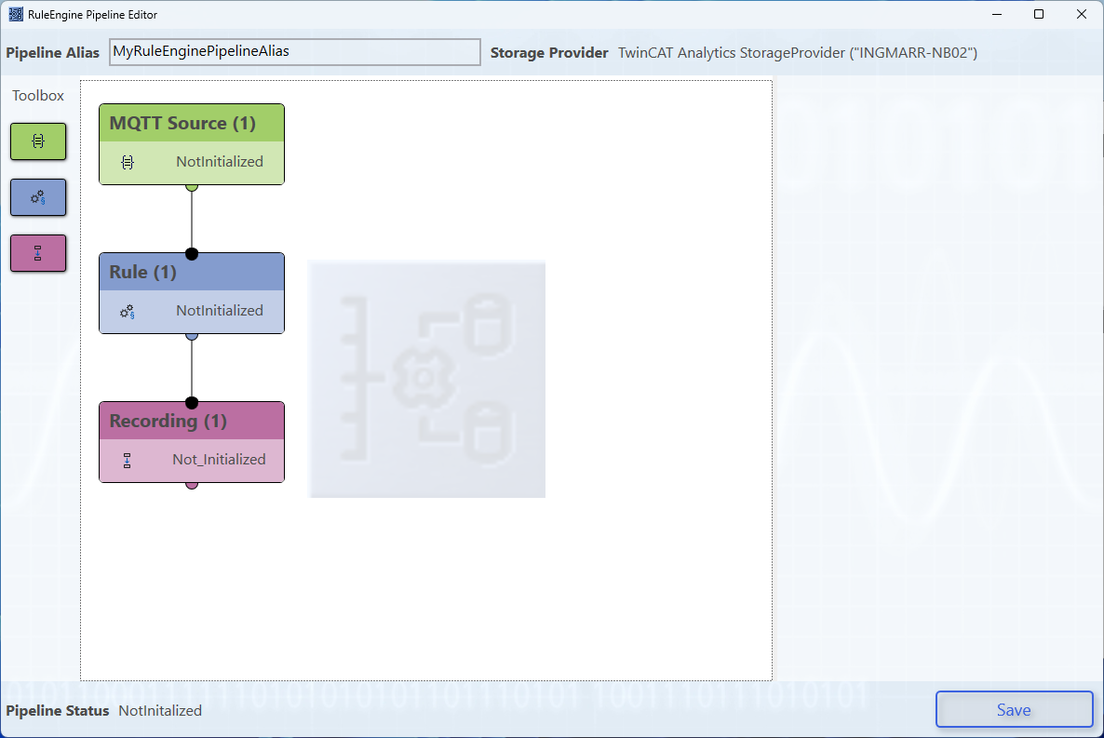The height and width of the screenshot is (738, 1104).
Task: Click the blue output connector of Rule node
Action: 192,337
